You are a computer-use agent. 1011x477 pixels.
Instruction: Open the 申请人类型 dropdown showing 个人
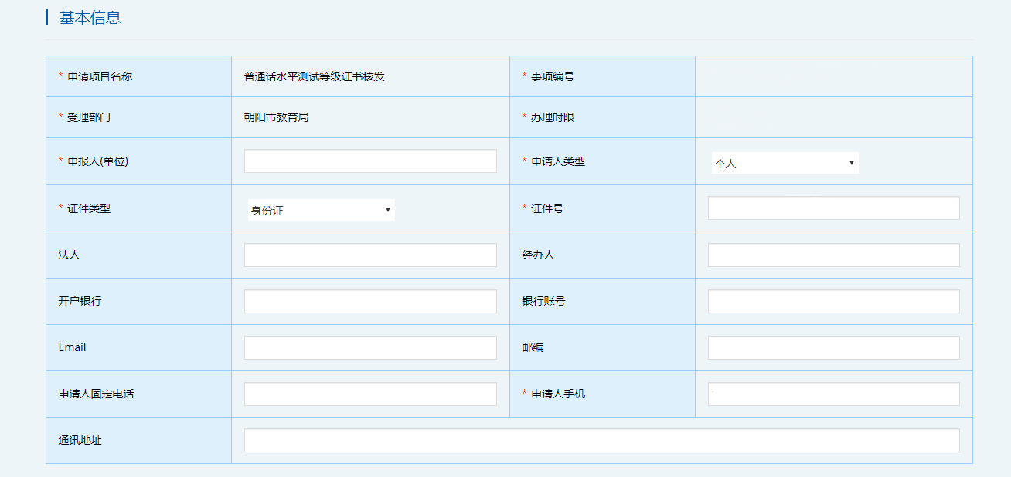coord(785,163)
